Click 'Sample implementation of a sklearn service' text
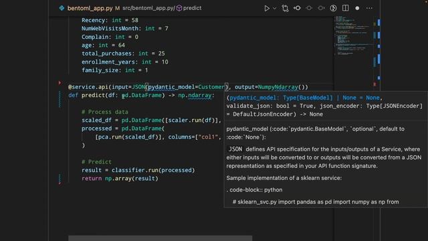428x241 pixels. coord(284,178)
